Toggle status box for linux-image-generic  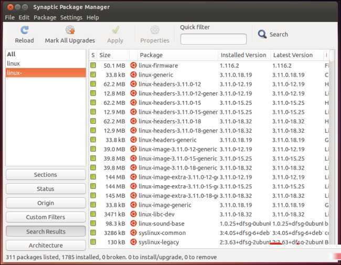point(93,205)
